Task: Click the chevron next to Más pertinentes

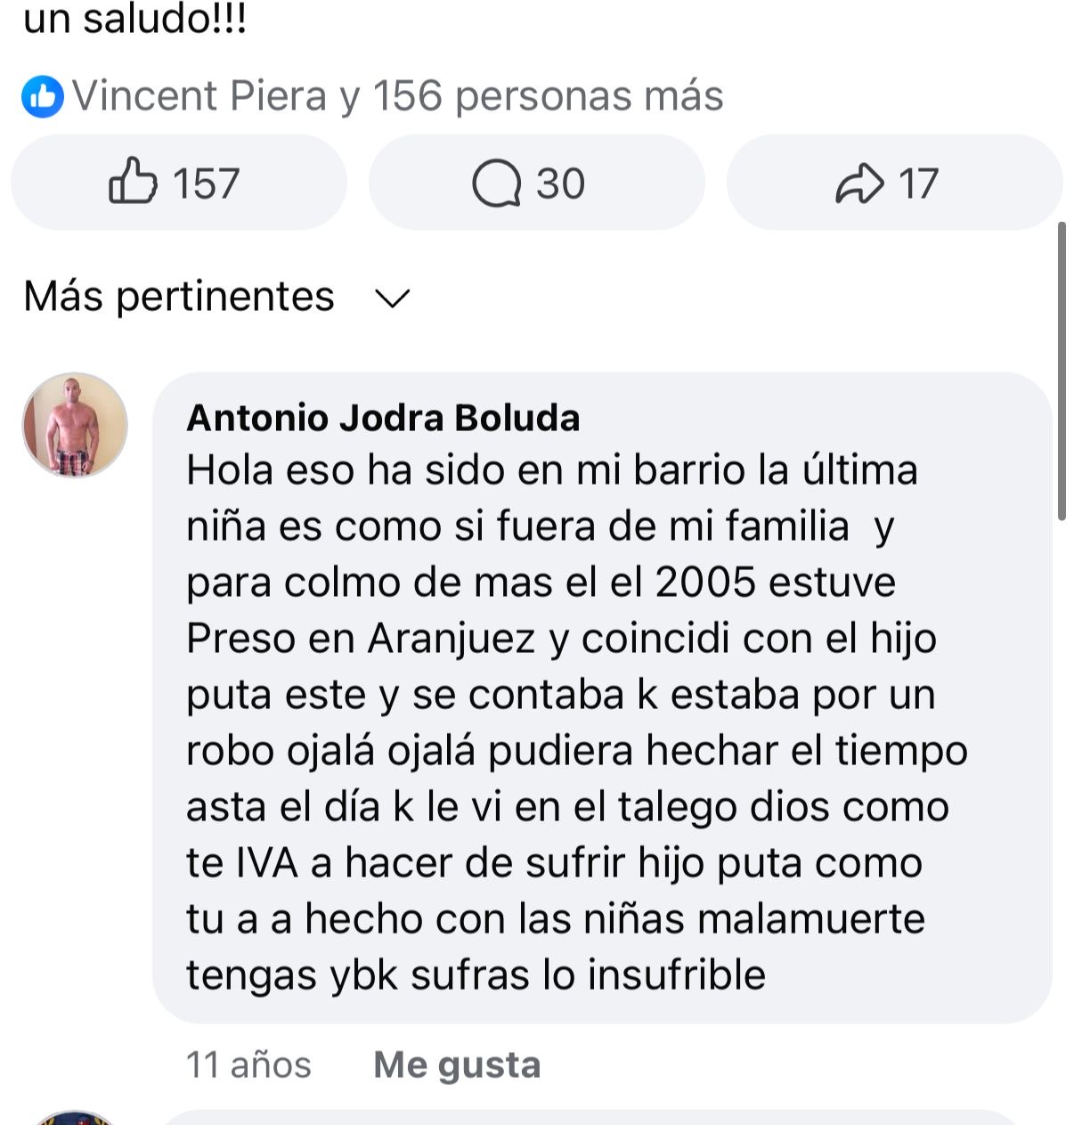Action: pos(392,298)
